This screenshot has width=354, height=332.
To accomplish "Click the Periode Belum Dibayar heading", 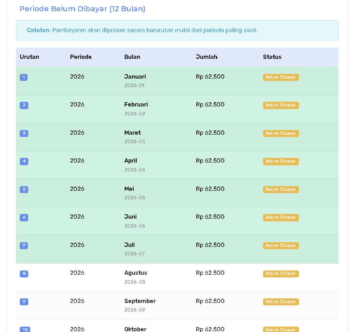I will pos(82,9).
